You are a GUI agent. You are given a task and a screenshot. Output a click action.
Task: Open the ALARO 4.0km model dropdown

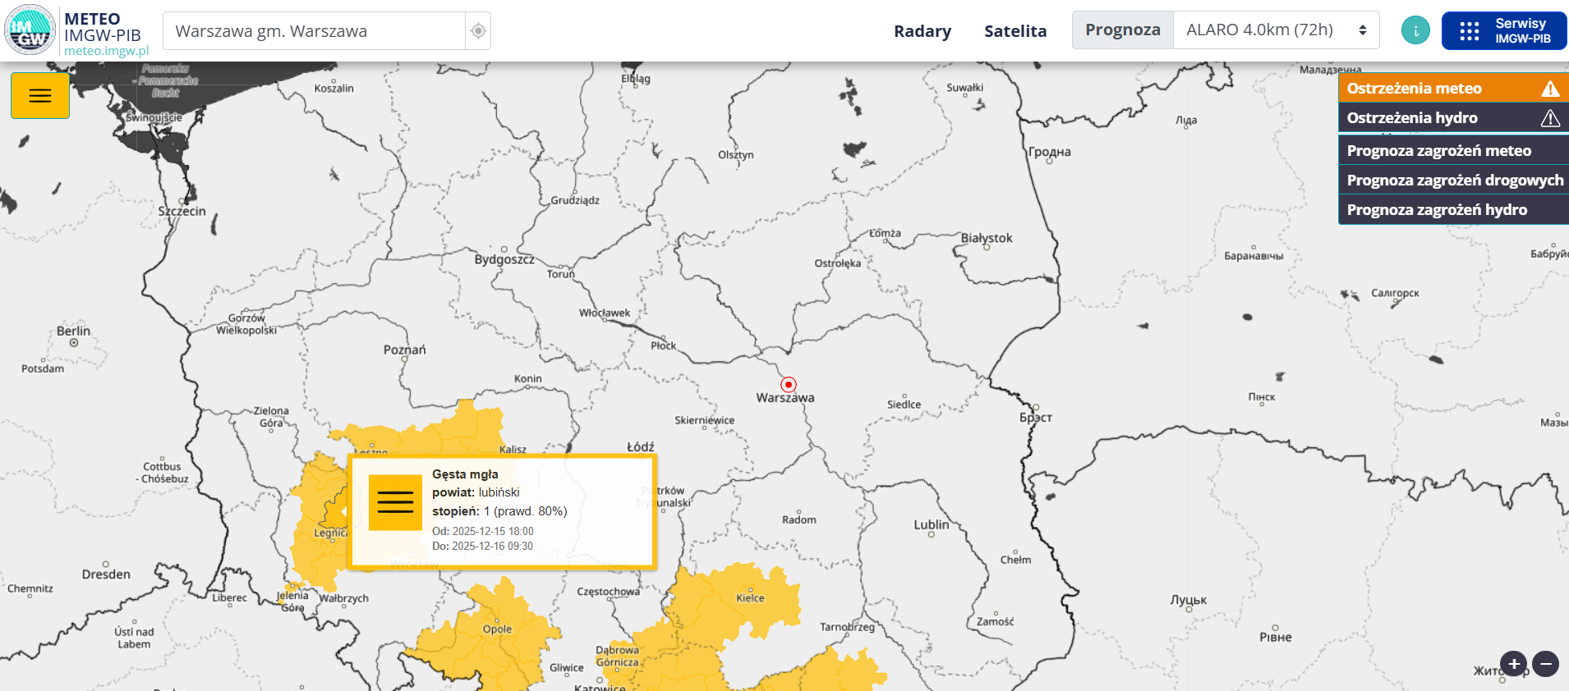(1275, 30)
